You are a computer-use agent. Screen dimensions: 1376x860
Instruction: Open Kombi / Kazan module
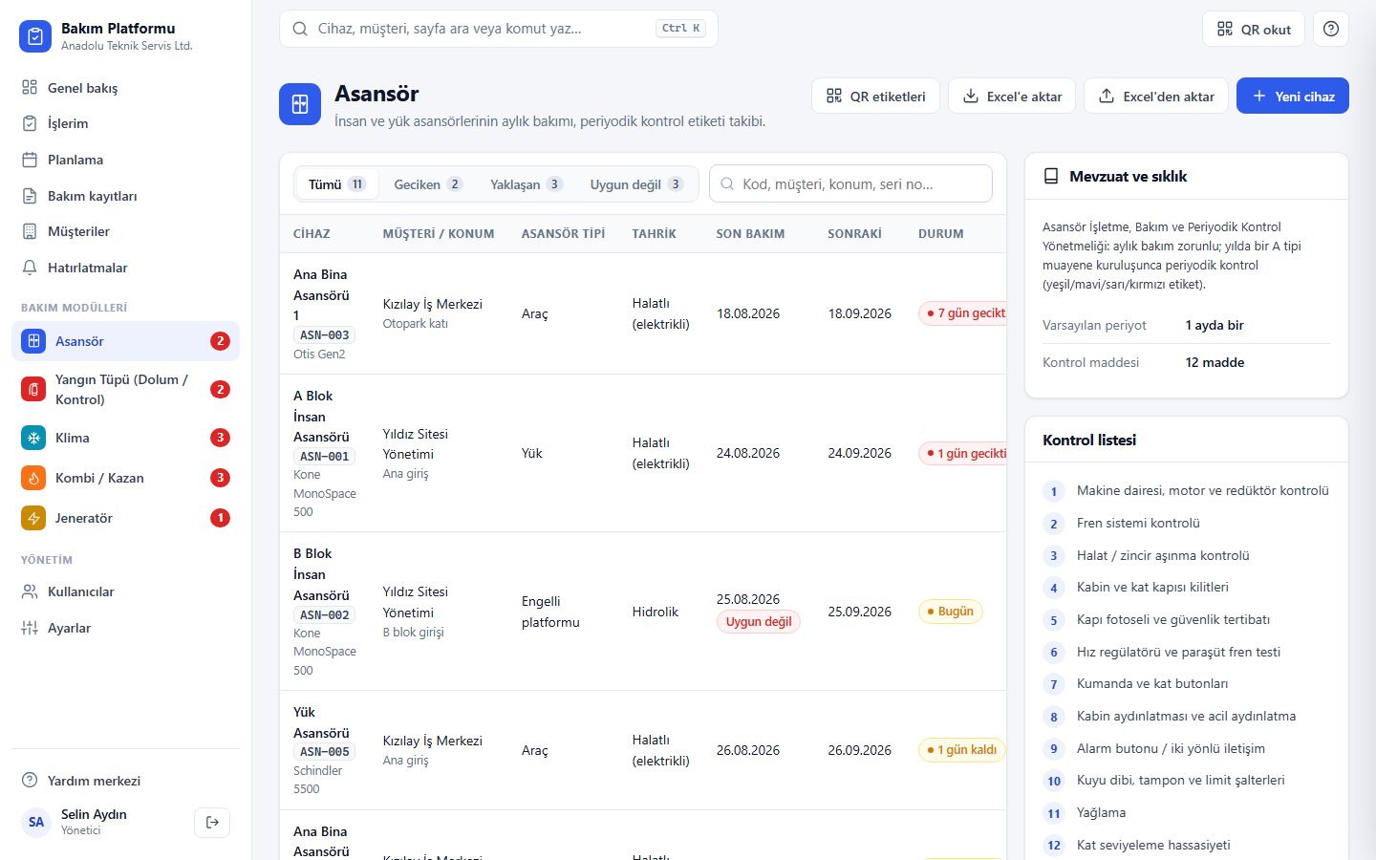point(125,478)
